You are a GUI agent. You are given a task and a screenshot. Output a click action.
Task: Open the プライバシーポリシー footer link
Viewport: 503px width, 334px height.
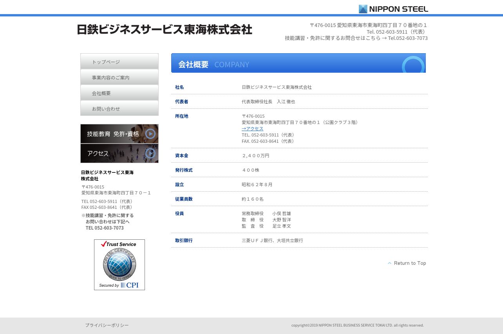pos(107,325)
